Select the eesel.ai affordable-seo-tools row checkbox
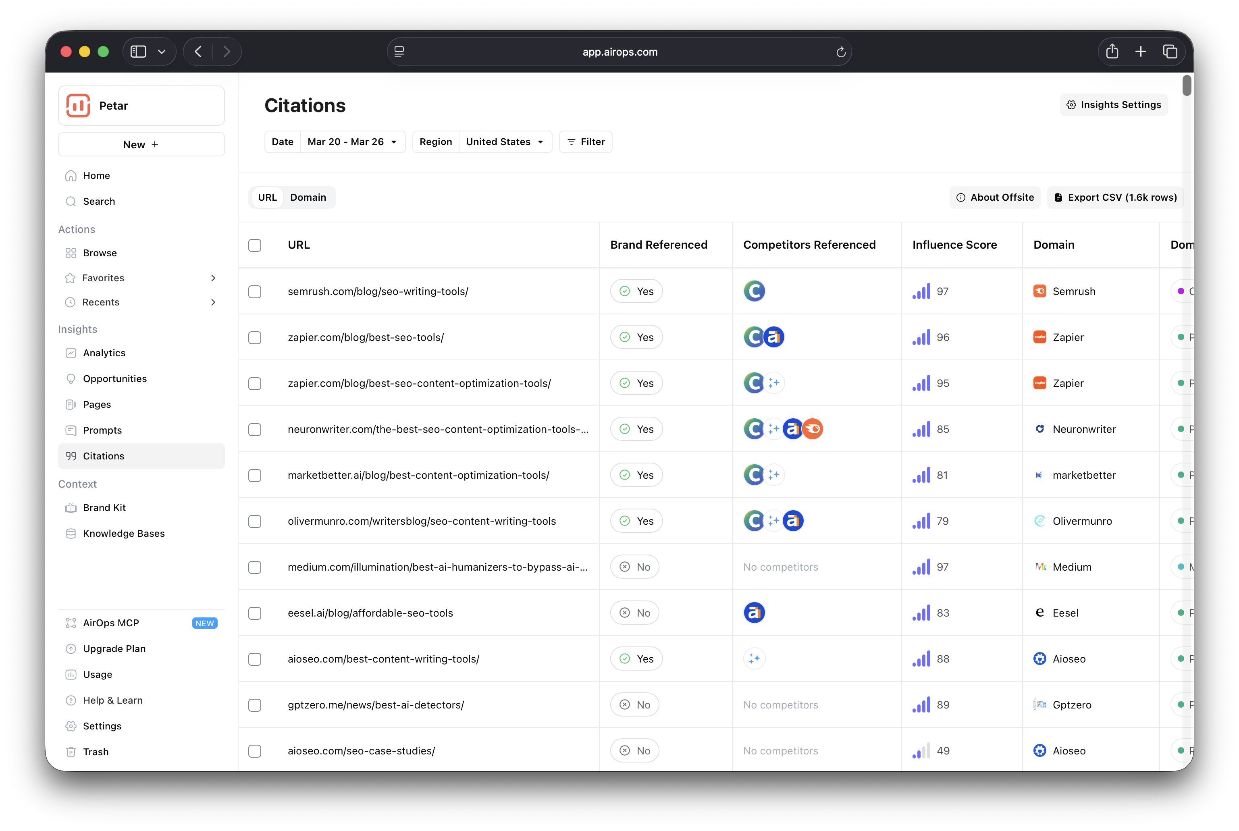This screenshot has height=831, width=1239. [x=255, y=613]
